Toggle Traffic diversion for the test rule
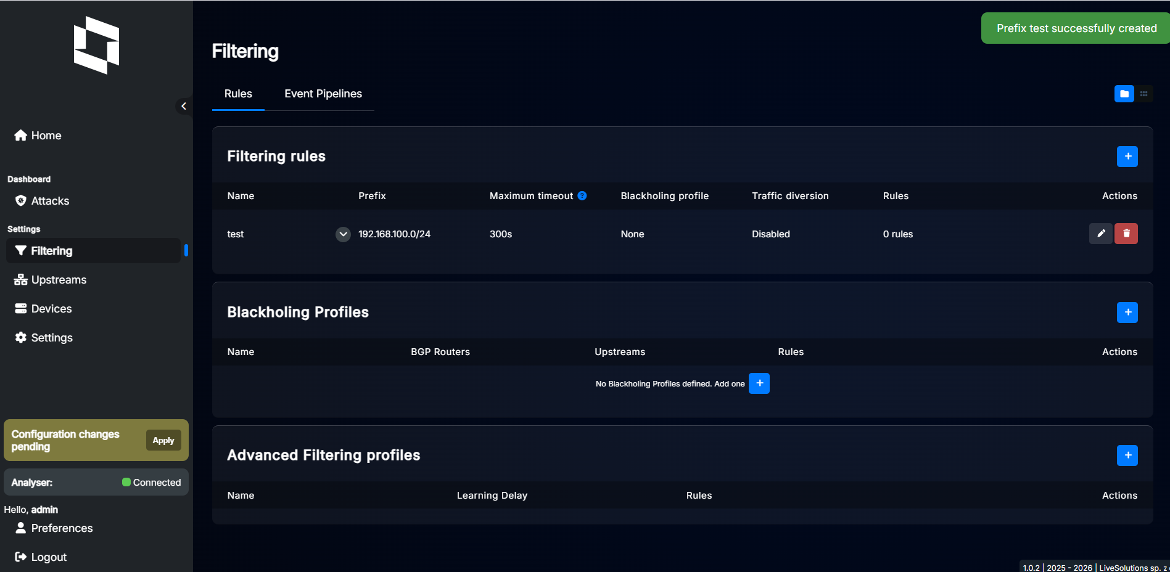Viewport: 1170px width, 572px height. click(770, 234)
